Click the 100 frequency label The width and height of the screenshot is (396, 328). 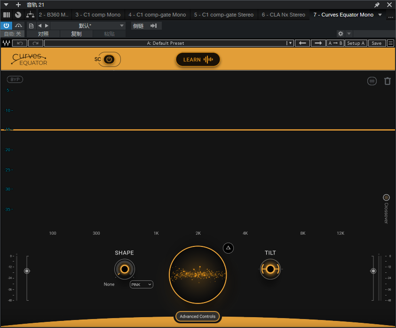[x=53, y=233]
